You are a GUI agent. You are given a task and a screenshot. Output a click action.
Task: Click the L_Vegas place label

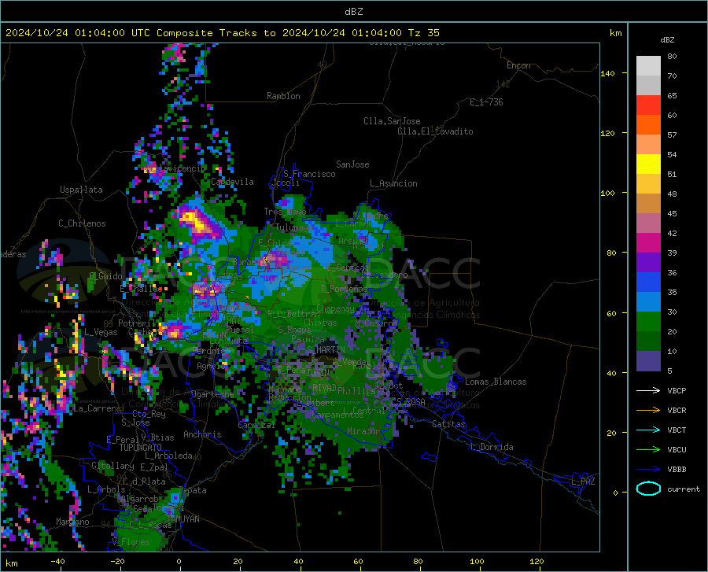(x=101, y=332)
